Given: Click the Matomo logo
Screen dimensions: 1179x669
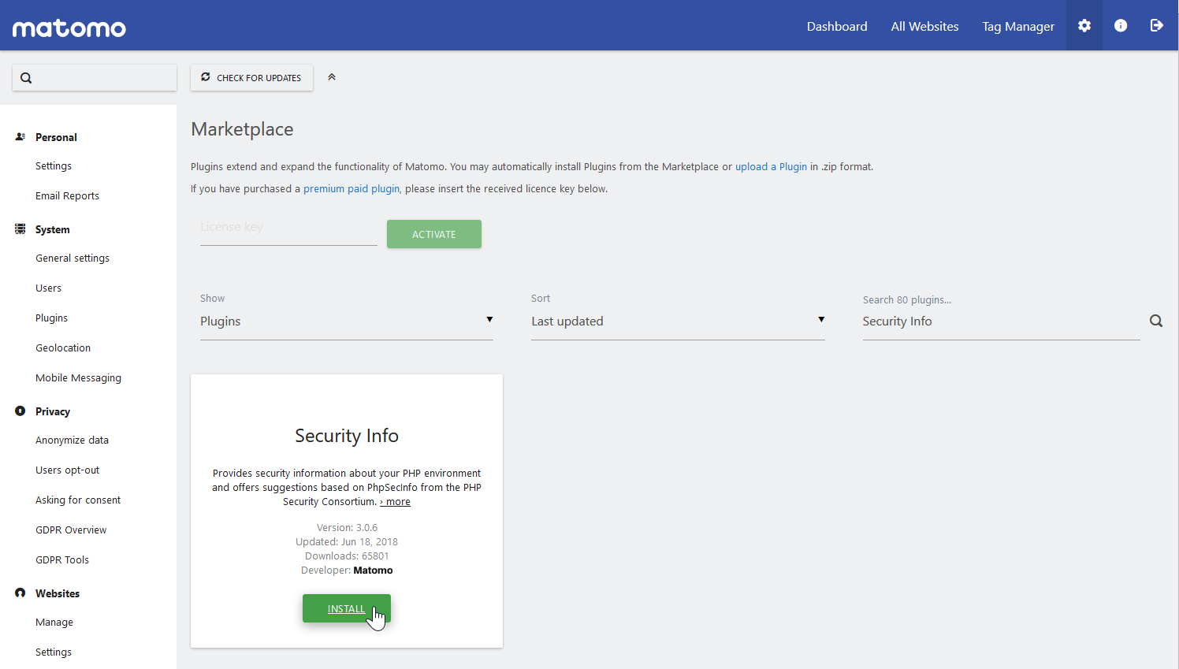Looking at the screenshot, I should [69, 28].
